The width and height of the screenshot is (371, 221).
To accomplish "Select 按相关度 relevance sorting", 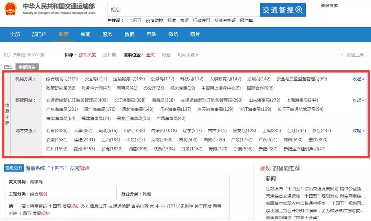I will click(x=87, y=55).
